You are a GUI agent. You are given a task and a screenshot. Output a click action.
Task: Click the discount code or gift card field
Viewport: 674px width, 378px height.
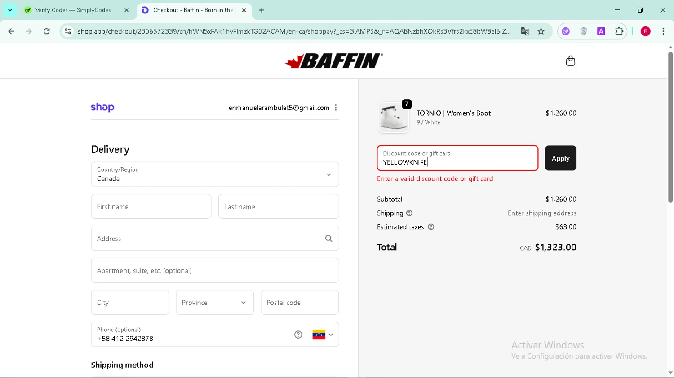(457, 158)
